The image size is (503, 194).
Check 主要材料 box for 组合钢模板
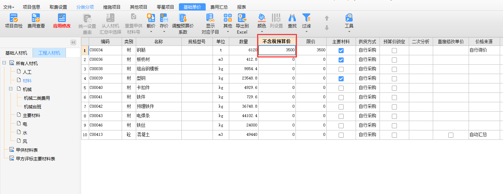pyautogui.click(x=341, y=69)
